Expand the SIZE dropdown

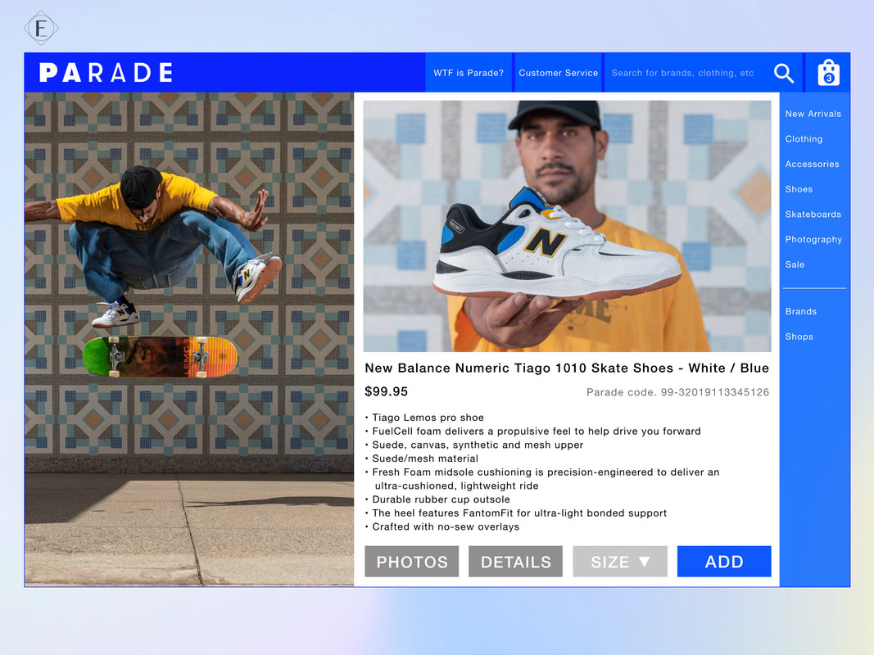(x=620, y=562)
